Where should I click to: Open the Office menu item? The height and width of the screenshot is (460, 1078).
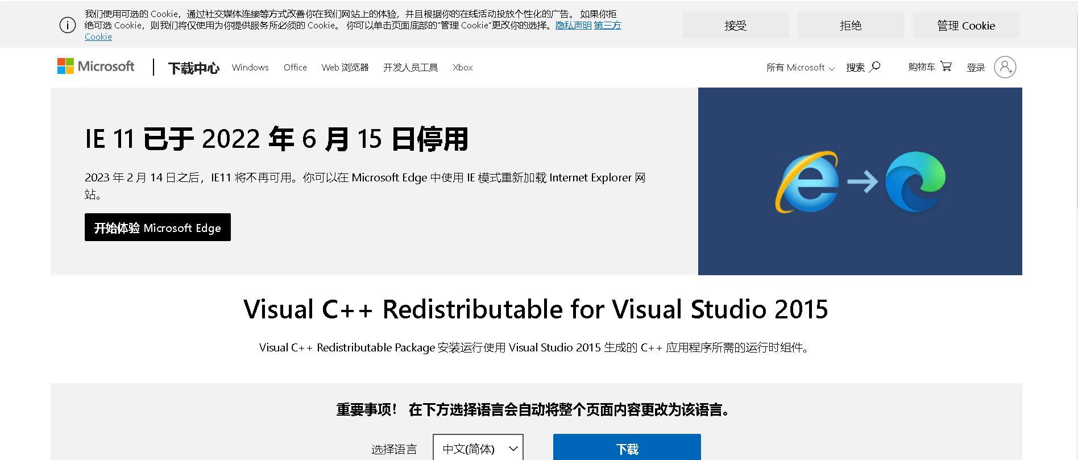click(295, 67)
